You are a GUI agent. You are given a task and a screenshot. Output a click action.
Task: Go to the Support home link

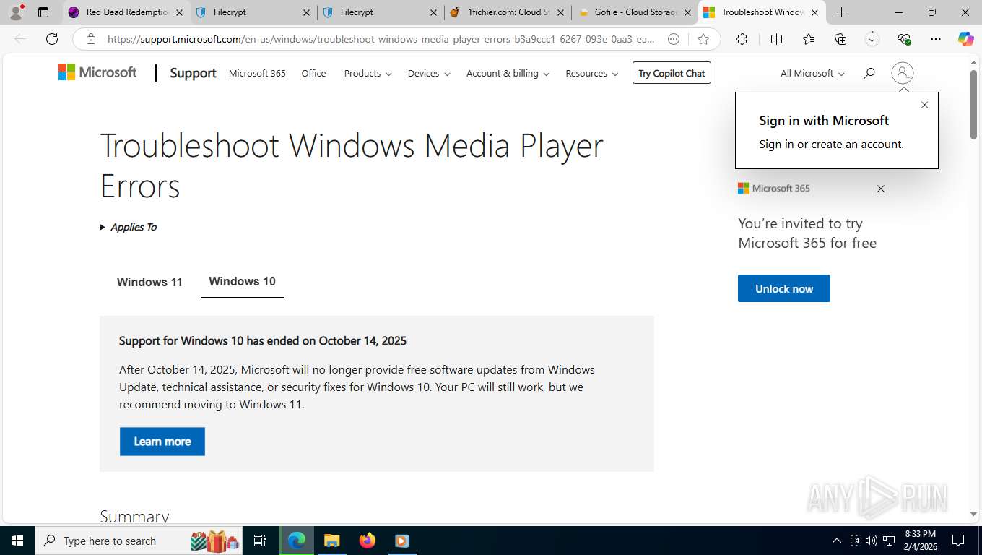point(193,73)
